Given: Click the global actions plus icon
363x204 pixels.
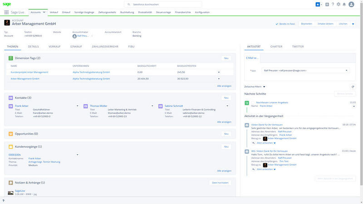Looking at the screenshot, I should pyautogui.click(x=327, y=5).
